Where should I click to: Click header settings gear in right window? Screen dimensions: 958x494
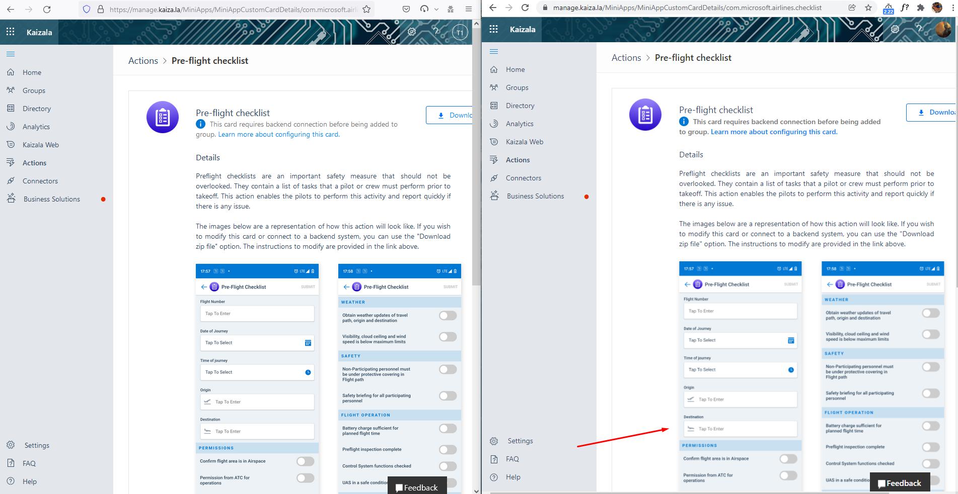[x=895, y=29]
